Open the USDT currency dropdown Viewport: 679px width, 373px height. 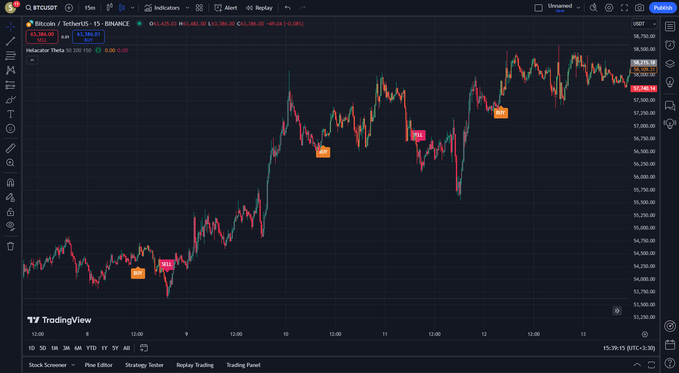pos(645,24)
